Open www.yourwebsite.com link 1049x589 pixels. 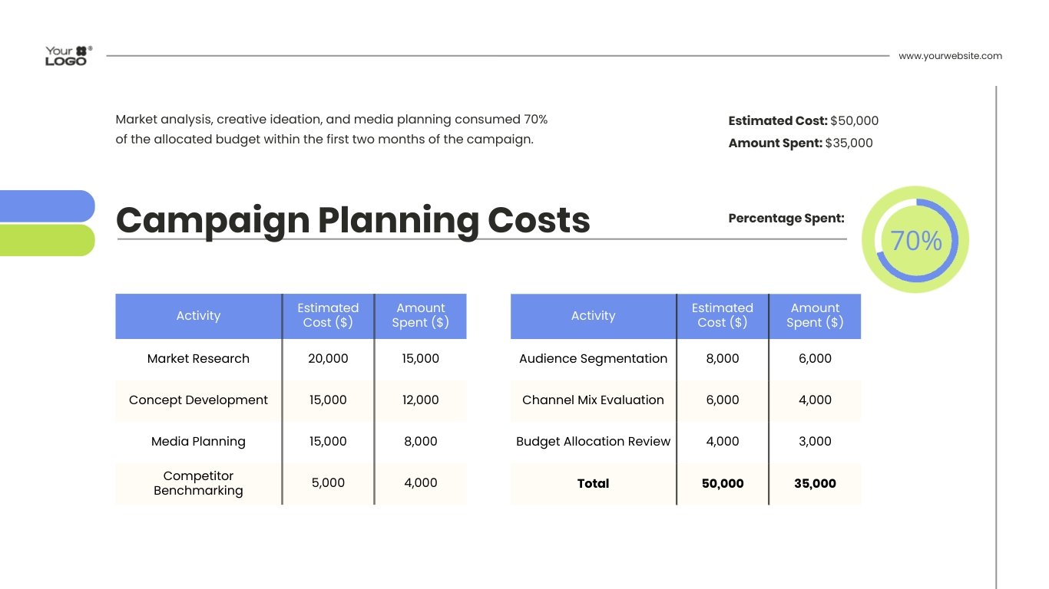950,55
